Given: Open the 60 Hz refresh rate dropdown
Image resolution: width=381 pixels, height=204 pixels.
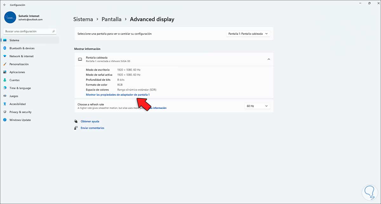Looking at the screenshot, I should coord(257,106).
